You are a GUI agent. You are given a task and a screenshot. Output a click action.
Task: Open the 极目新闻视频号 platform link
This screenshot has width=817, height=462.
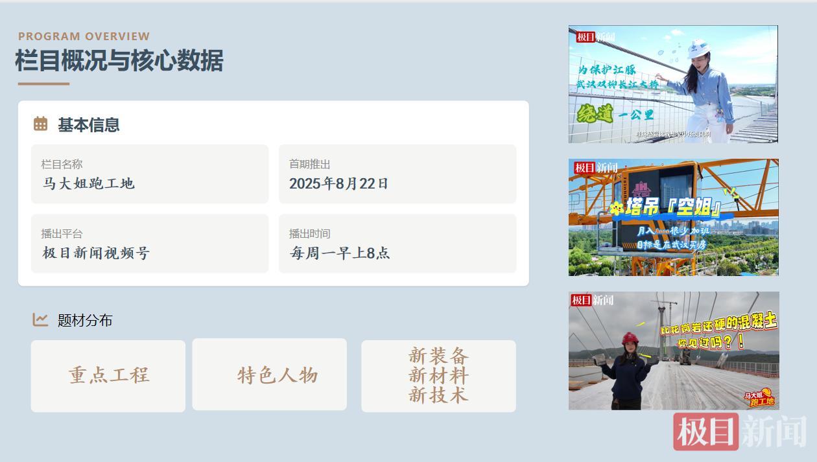(x=150, y=244)
